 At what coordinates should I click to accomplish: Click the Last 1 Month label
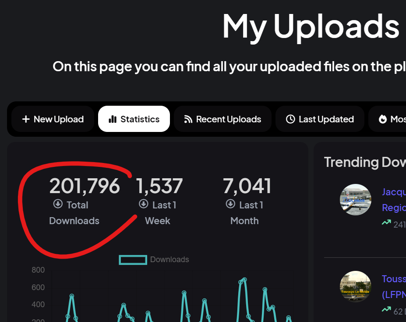(x=244, y=213)
